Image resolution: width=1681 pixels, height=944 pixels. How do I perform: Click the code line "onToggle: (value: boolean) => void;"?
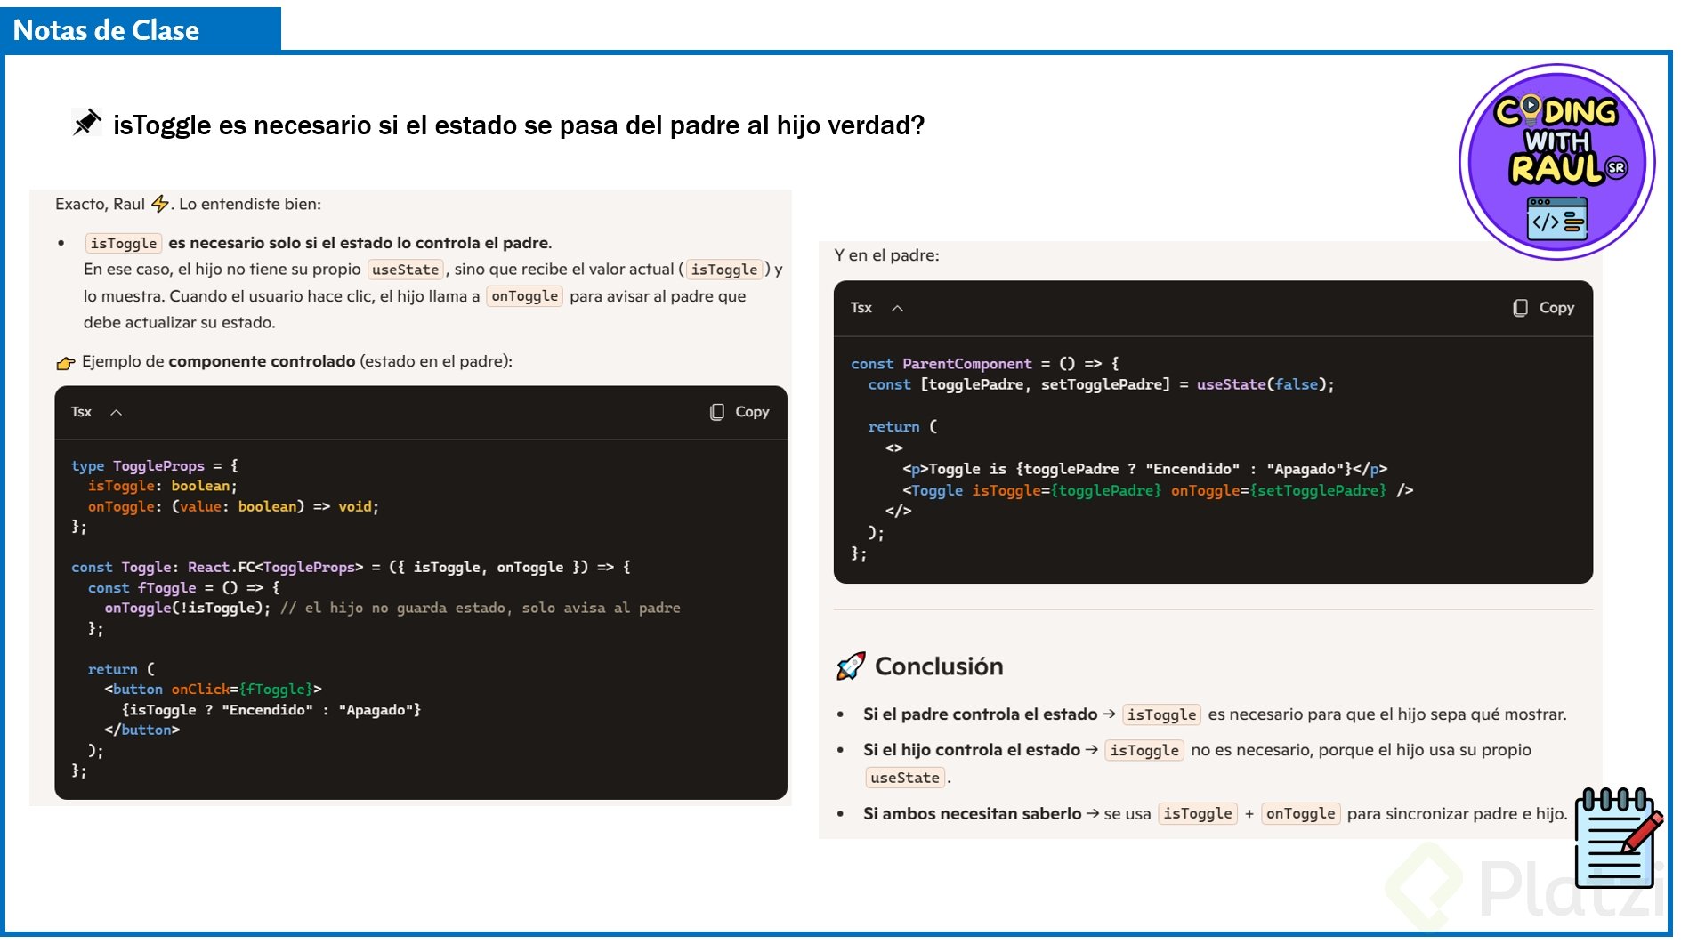pos(233,506)
